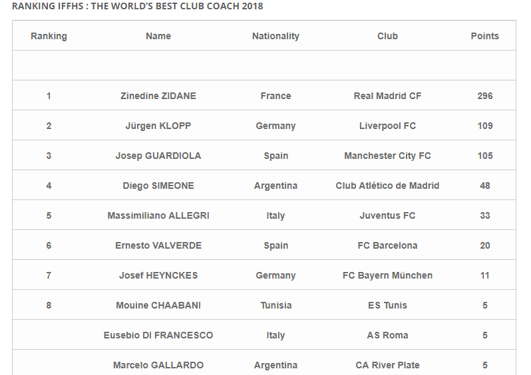Image resolution: width=531 pixels, height=375 pixels.
Task: Click Josep GUARDIOLA in the table
Action: [x=158, y=156]
